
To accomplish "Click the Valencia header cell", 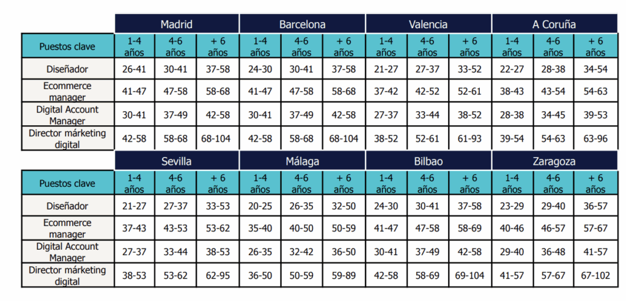I will click(x=428, y=25).
